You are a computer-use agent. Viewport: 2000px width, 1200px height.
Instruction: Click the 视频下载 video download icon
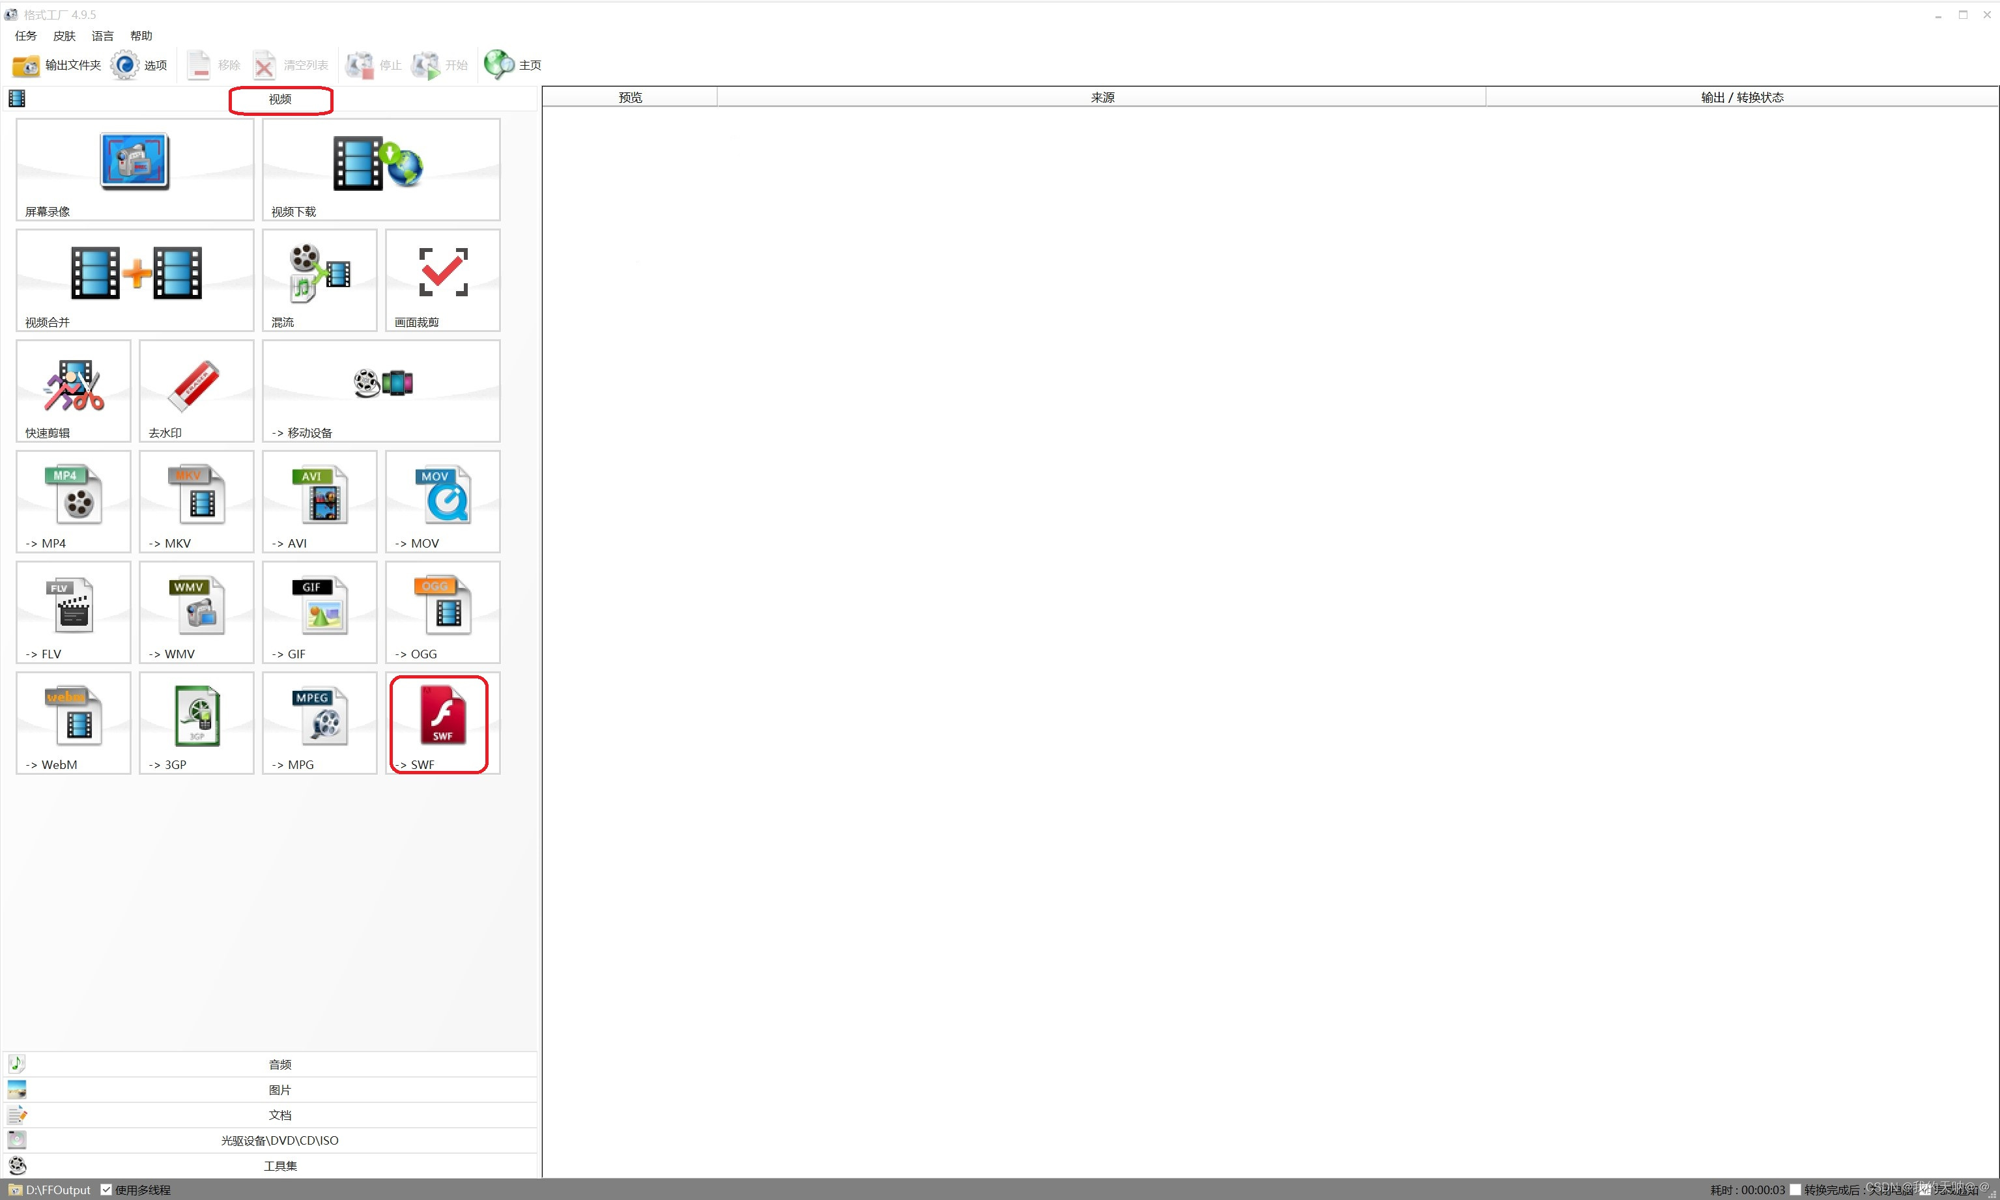click(x=380, y=168)
